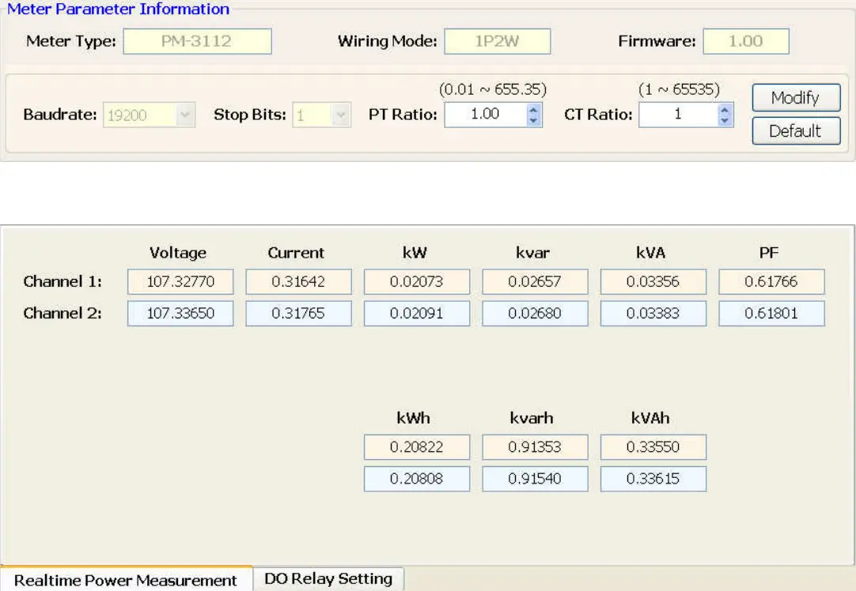Click the Current column header

296,253
